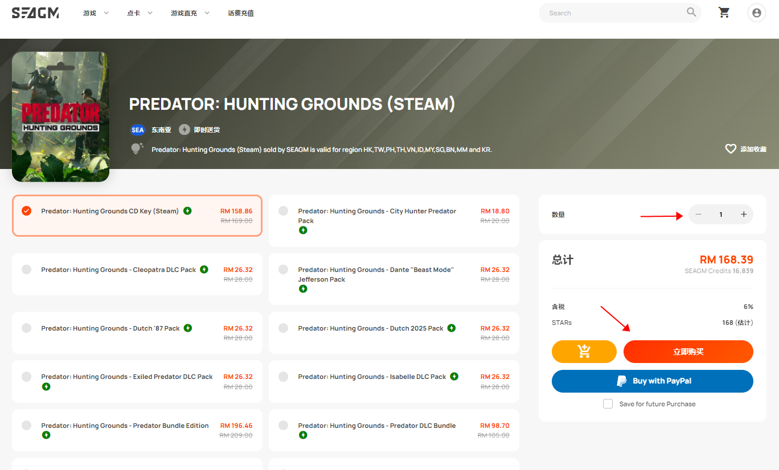Viewport: 779px width, 470px height.
Task: Click the search magnifier icon
Action: pos(691,12)
